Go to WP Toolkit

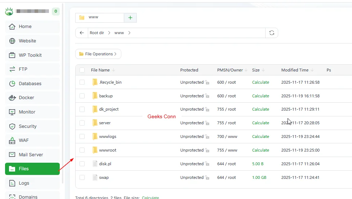tap(32, 55)
